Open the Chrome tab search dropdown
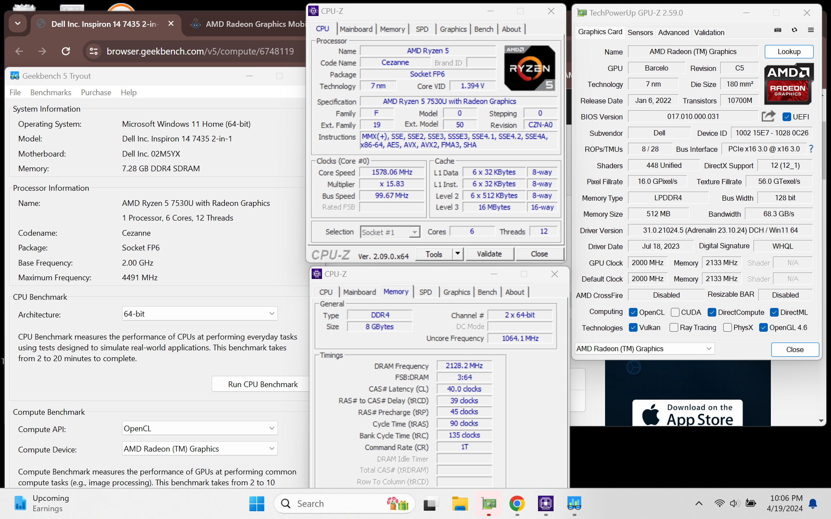Screen dimensions: 831x519 18,23
